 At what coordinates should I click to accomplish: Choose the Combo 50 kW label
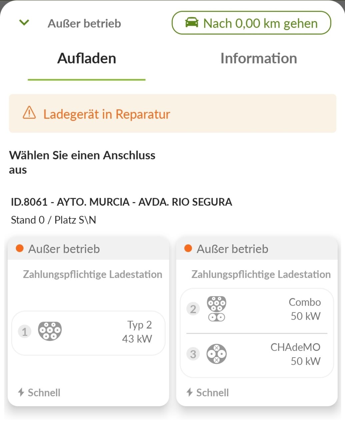pyautogui.click(x=305, y=309)
